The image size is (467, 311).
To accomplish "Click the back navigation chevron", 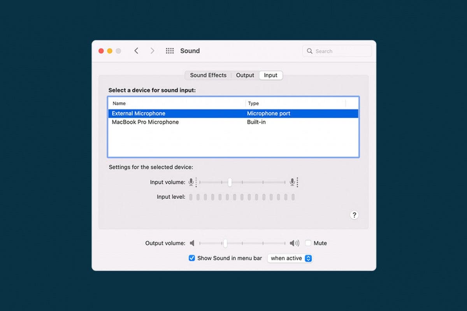I will pyautogui.click(x=136, y=51).
